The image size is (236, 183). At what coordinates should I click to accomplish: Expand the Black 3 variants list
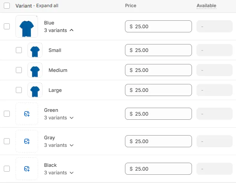point(59,172)
